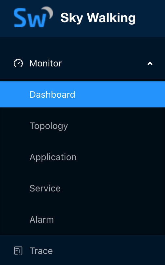This screenshot has height=265, width=165.
Task: Click the Sky Walking title text
Action: click(x=98, y=18)
